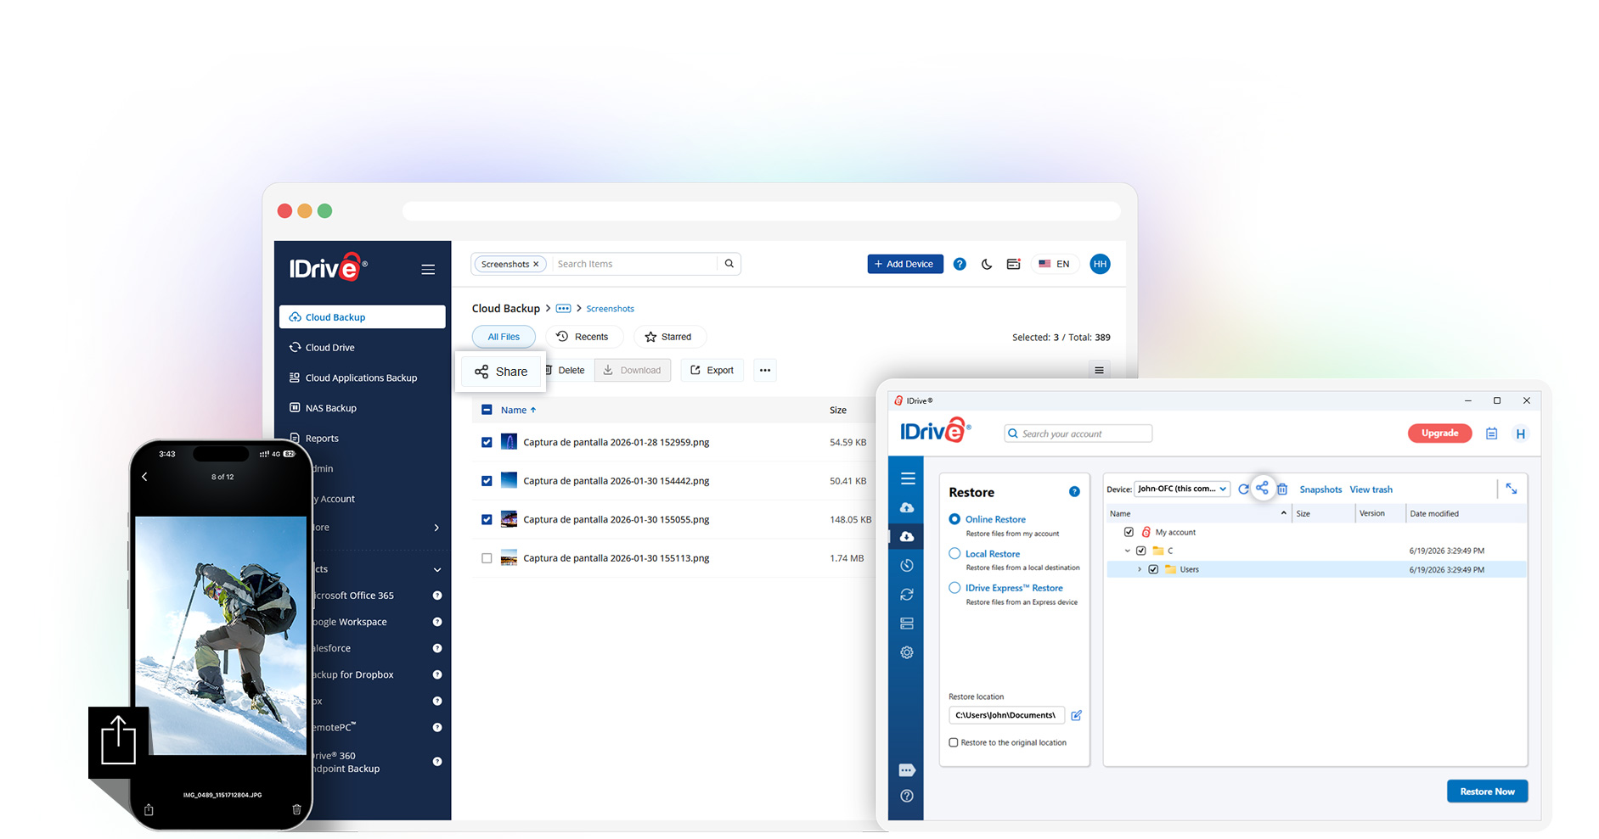Screen dimensions: 1599x839
Task: Edit the restore location with the pencil icon
Action: point(1076,715)
